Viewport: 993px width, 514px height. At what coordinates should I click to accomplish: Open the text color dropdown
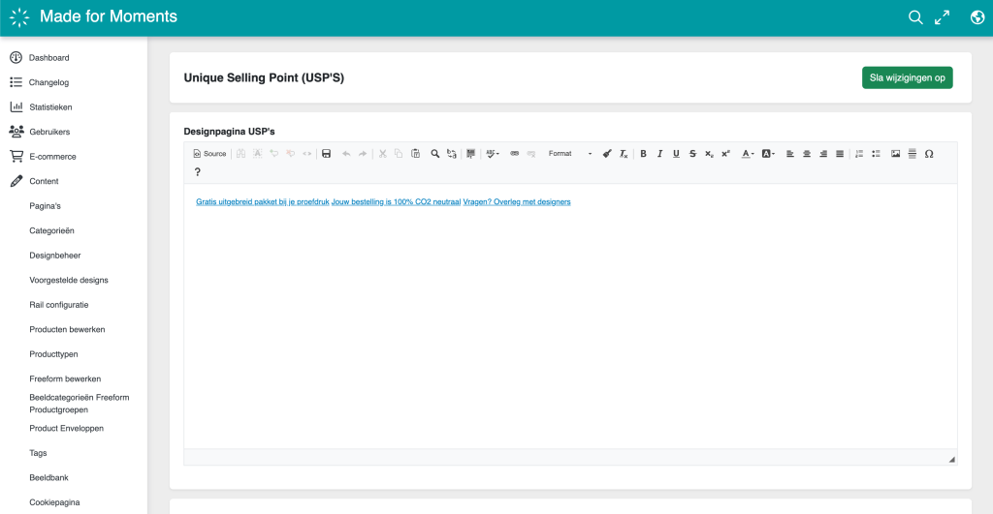(x=748, y=154)
